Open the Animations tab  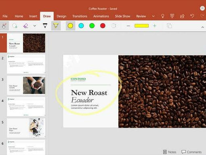pyautogui.click(x=101, y=16)
